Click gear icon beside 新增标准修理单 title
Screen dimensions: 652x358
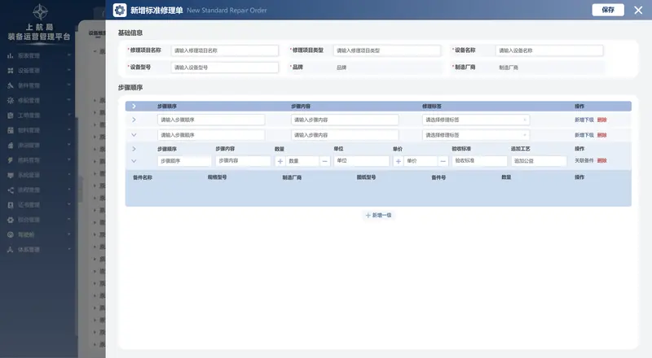coord(120,10)
